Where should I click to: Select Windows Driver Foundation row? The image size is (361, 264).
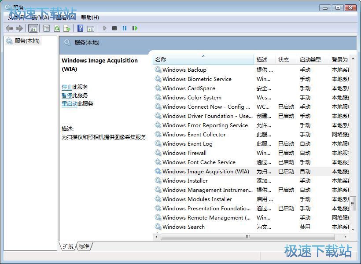[x=251, y=116]
